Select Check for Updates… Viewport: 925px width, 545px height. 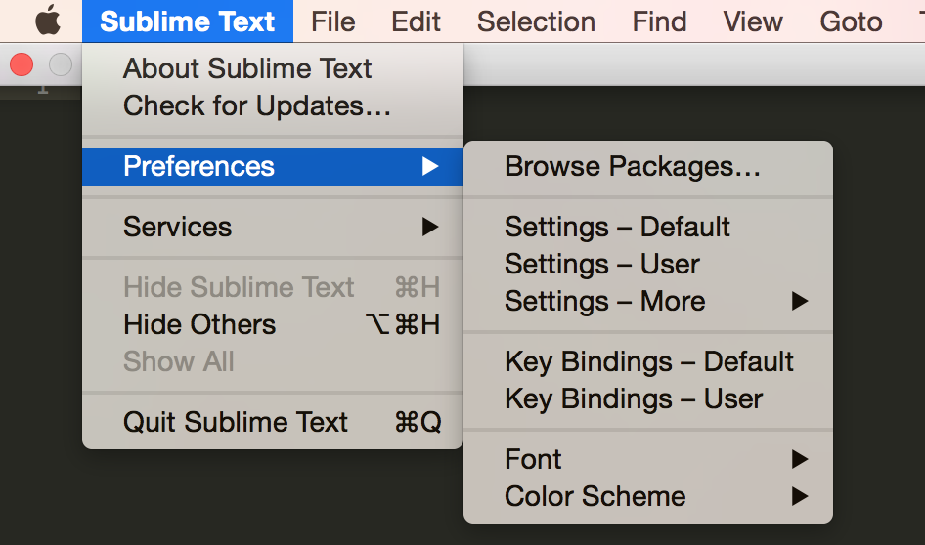[273, 106]
